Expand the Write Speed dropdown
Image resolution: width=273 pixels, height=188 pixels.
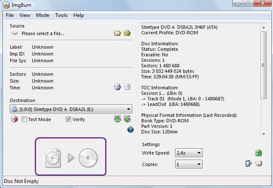click(189, 153)
